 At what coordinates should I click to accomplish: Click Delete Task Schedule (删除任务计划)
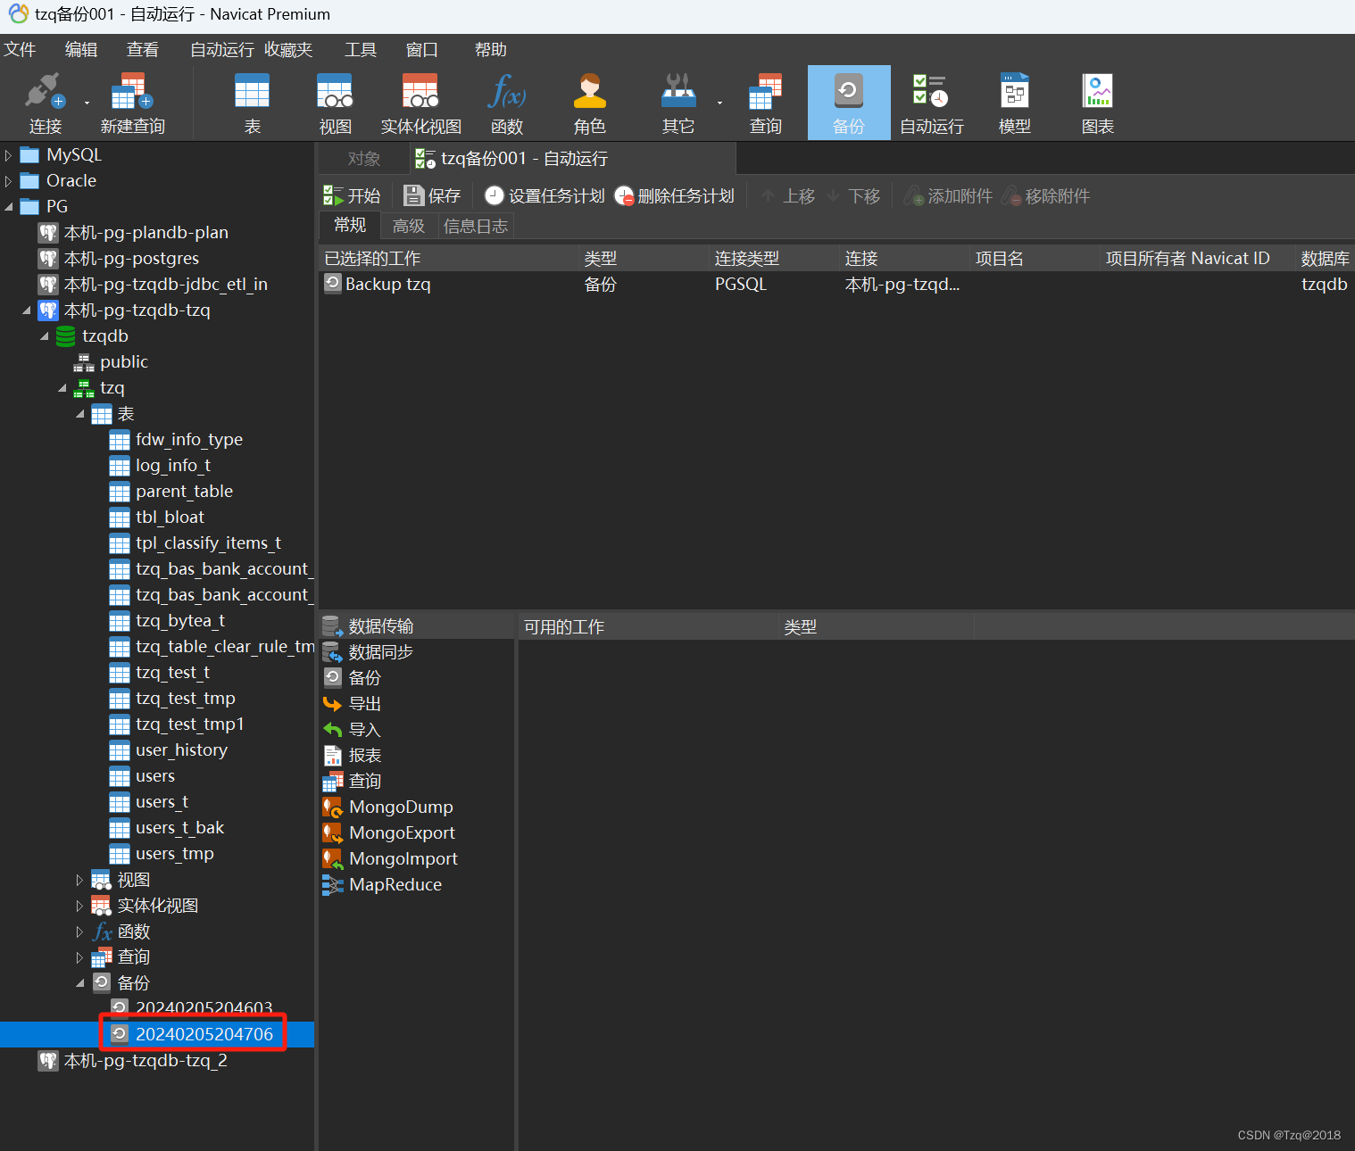pos(674,195)
